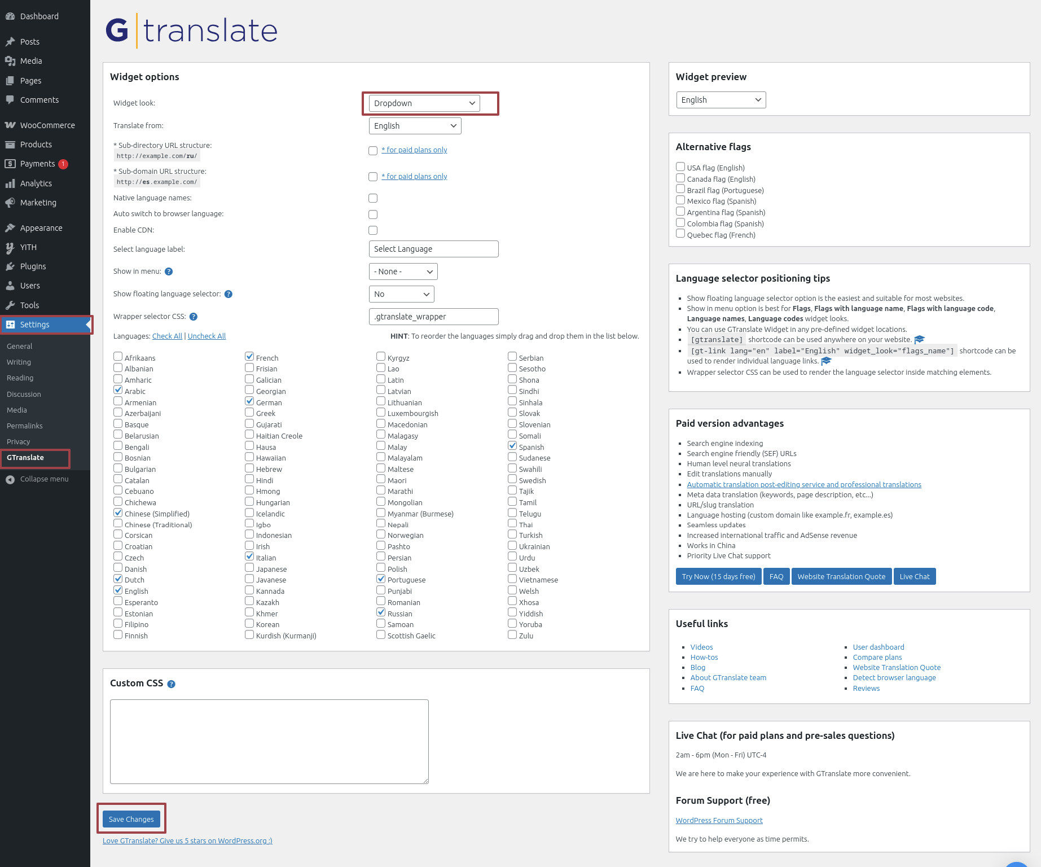The image size is (1041, 867).
Task: Check the Sub-directory URL structure box
Action: pyautogui.click(x=373, y=151)
